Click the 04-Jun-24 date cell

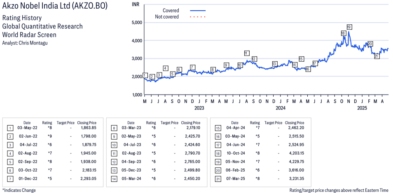235,145
